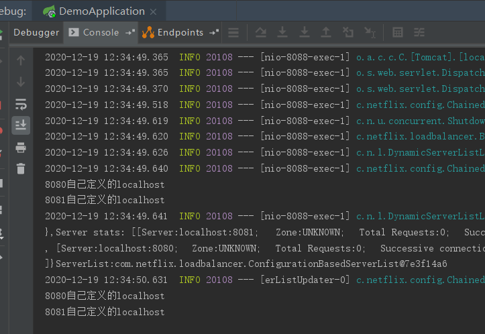This screenshot has width=485, height=334.
Task: Click the Step Out icon
Action: pos(326,32)
